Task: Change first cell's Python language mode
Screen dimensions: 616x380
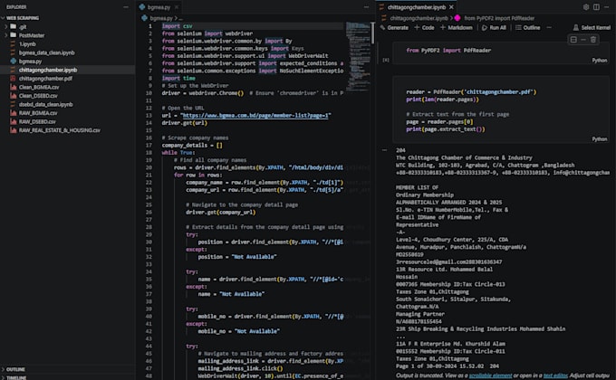Action: coord(600,60)
